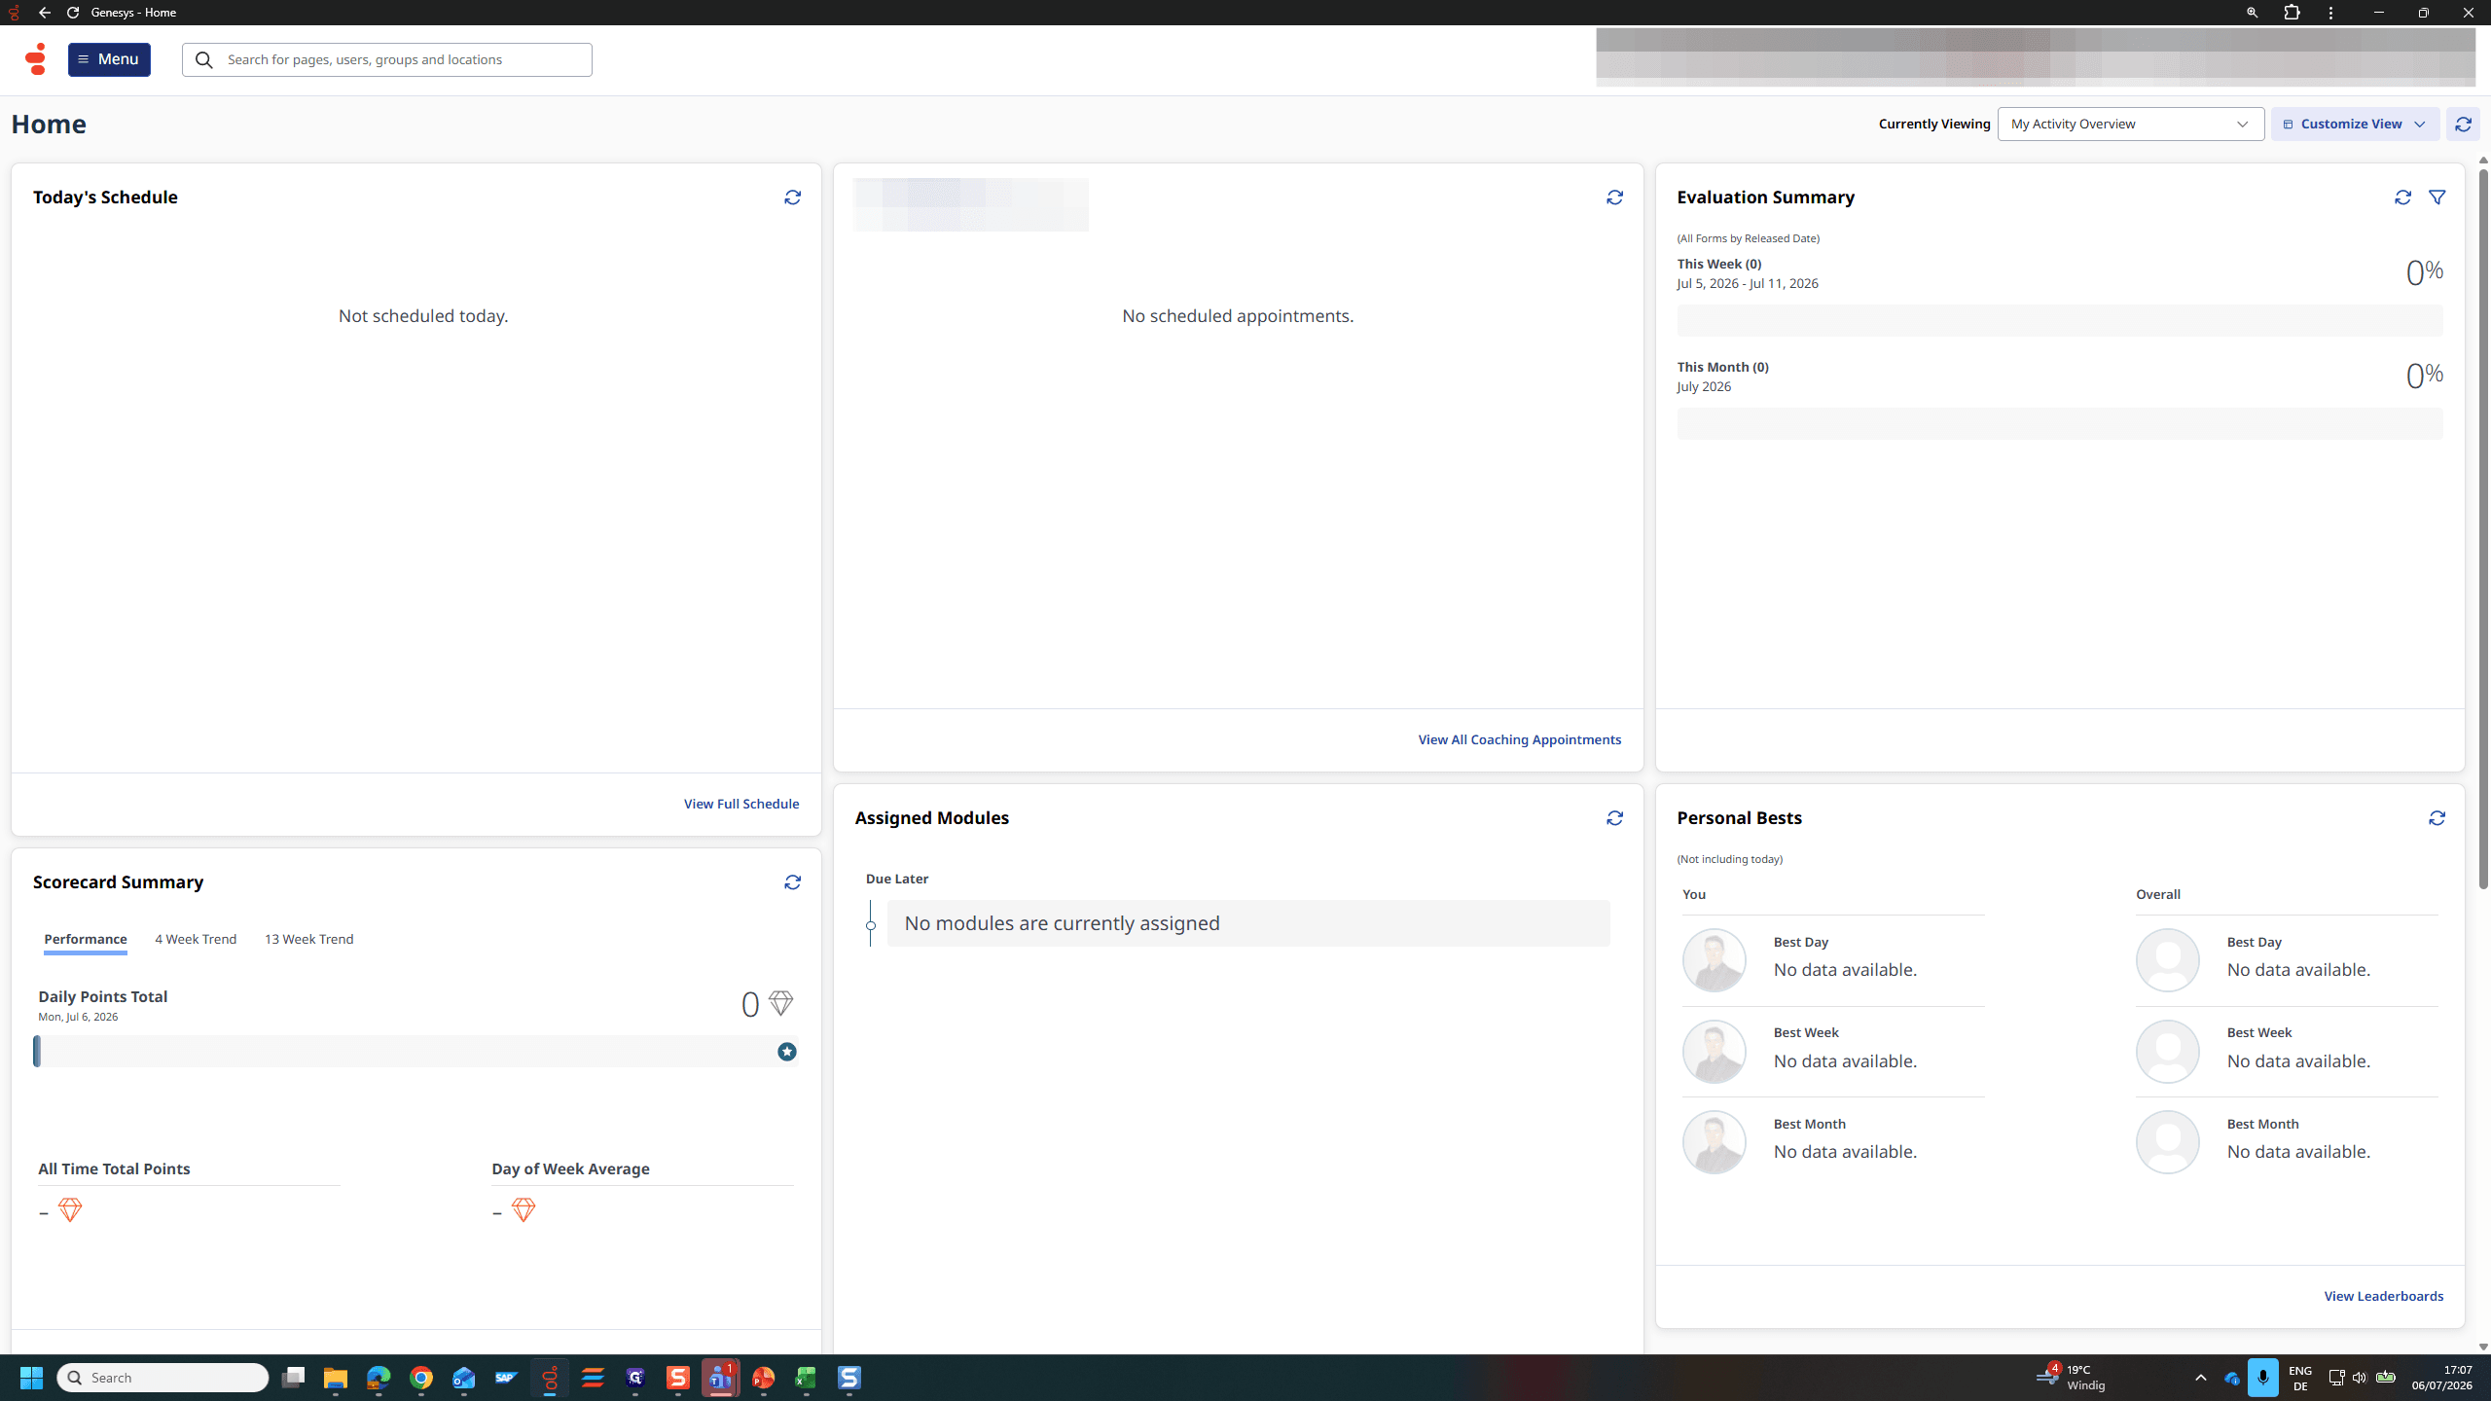This screenshot has height=1401, width=2491.
Task: Click the page vertical scrollbar
Action: point(2483,527)
